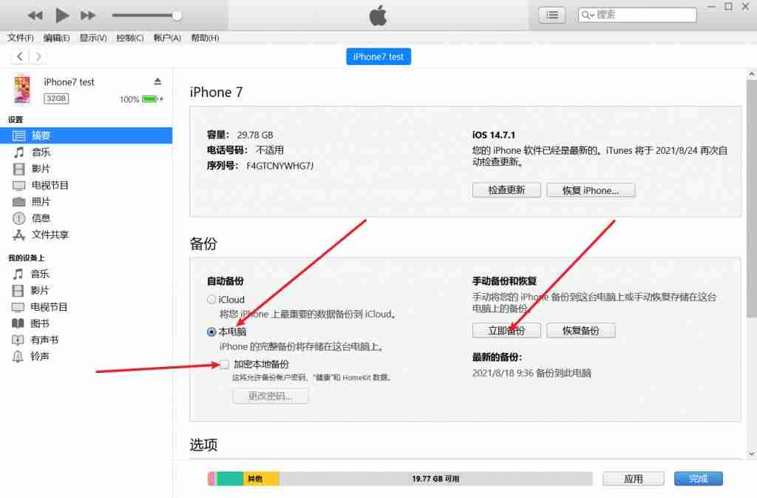This screenshot has width=757, height=498.
Task: Select the iPhone7 test device tab
Action: [378, 56]
